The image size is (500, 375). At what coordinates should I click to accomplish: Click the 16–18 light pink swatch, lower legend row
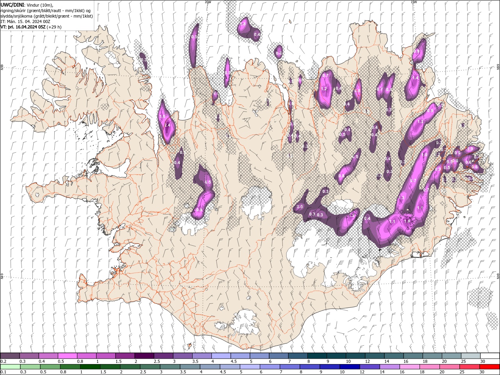[409, 367]
